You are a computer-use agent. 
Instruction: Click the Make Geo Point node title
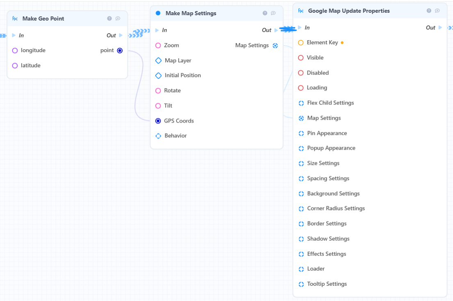tap(43, 18)
